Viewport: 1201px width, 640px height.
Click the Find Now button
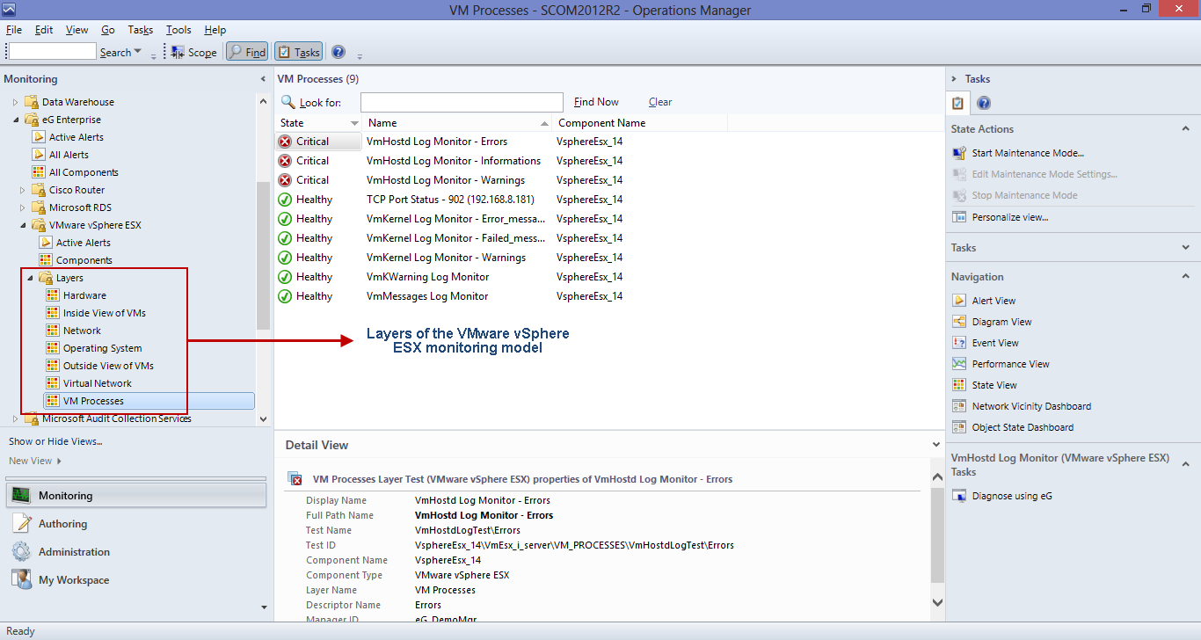(x=596, y=102)
